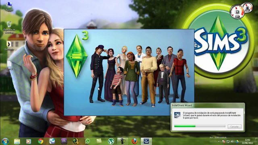Click the green-yellow globe taskbar icon
Screen dimensions: 258x145
[75, 141]
